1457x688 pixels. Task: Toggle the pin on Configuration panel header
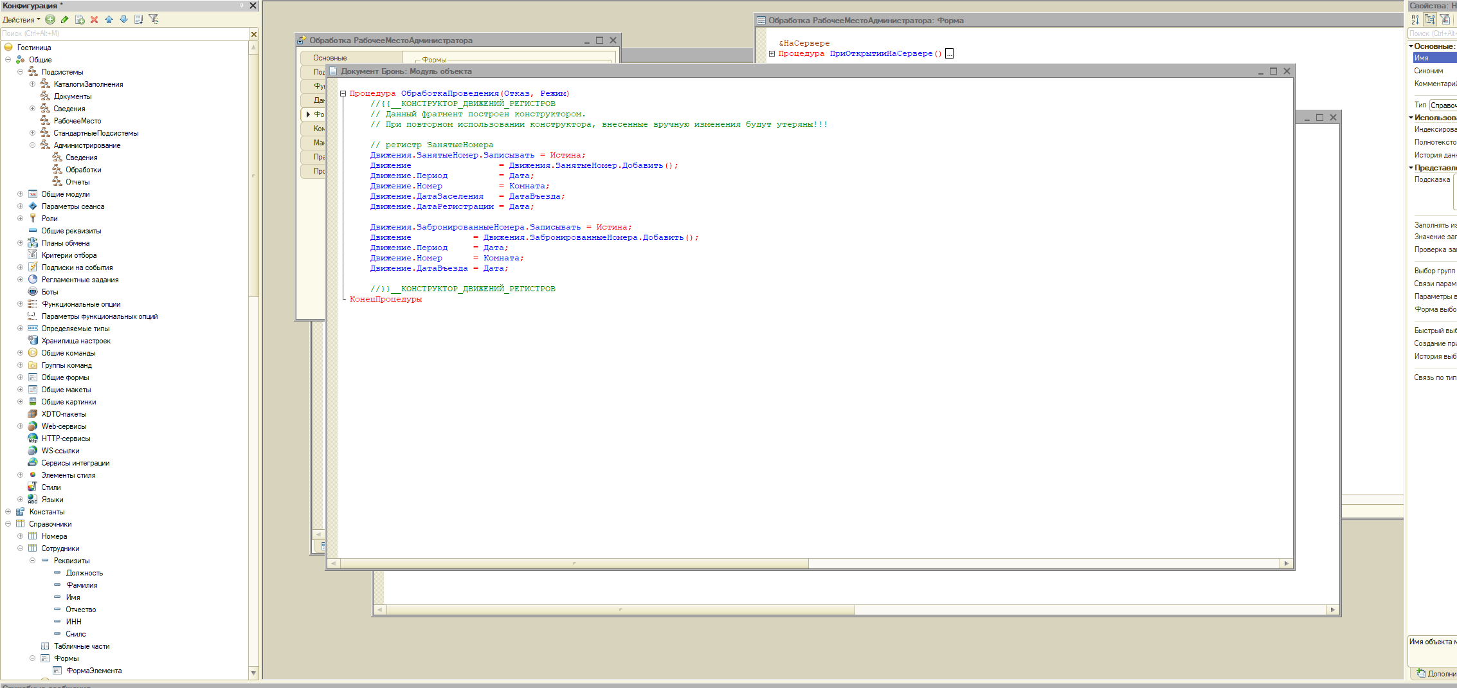(242, 5)
